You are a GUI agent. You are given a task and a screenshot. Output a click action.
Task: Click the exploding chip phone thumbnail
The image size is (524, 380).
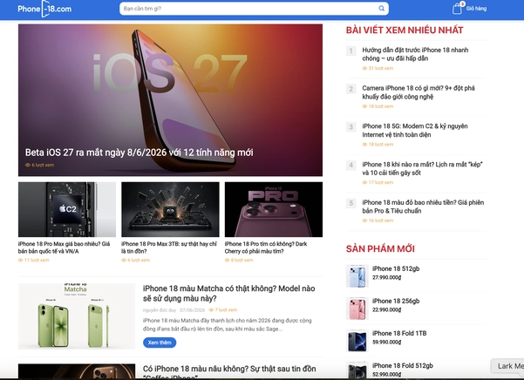pos(170,209)
